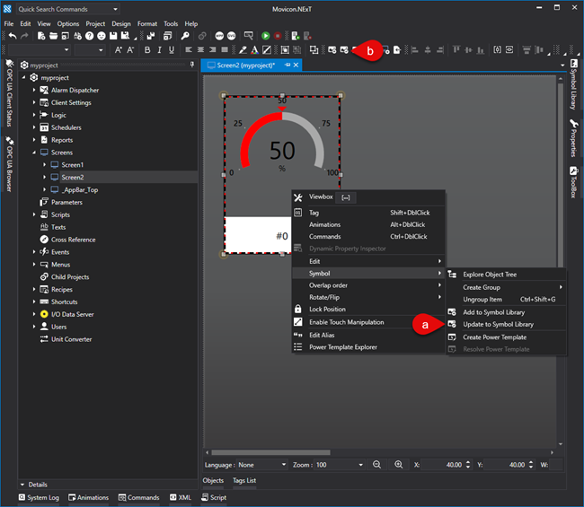Open the Language dropdown
Viewport: 584px width, 507px height.
[261, 465]
